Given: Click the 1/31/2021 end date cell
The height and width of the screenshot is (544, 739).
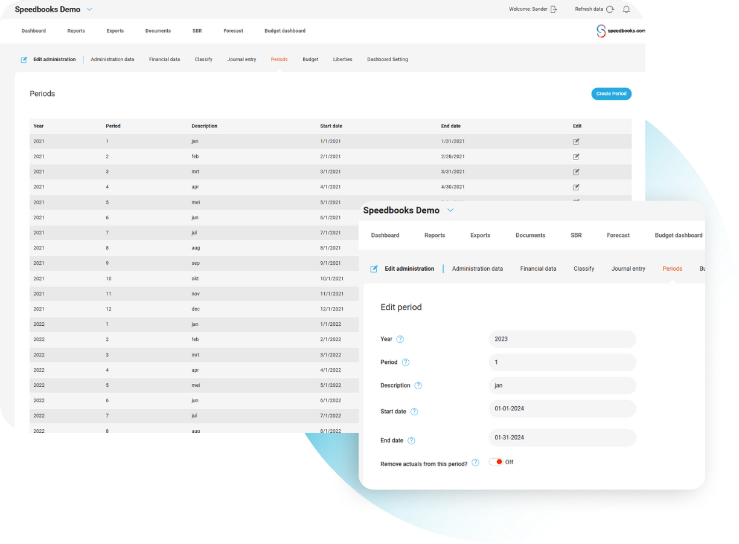Looking at the screenshot, I should pyautogui.click(x=453, y=141).
